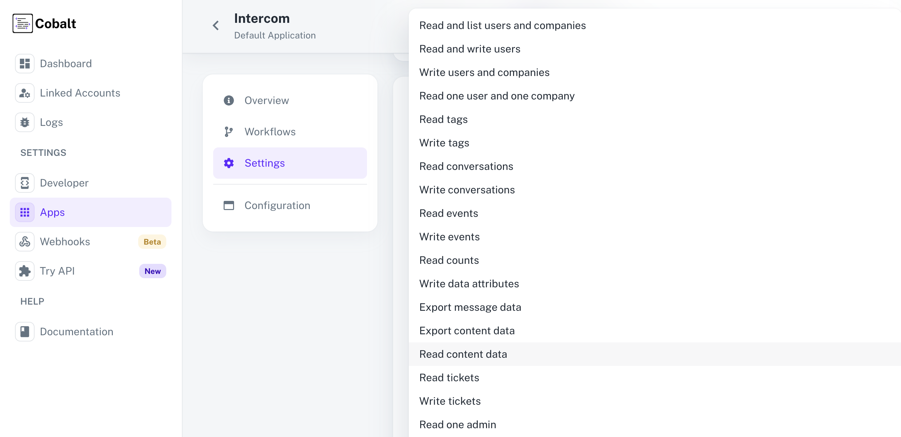Open Logs via the bug icon
This screenshot has width=901, height=437.
[24, 122]
